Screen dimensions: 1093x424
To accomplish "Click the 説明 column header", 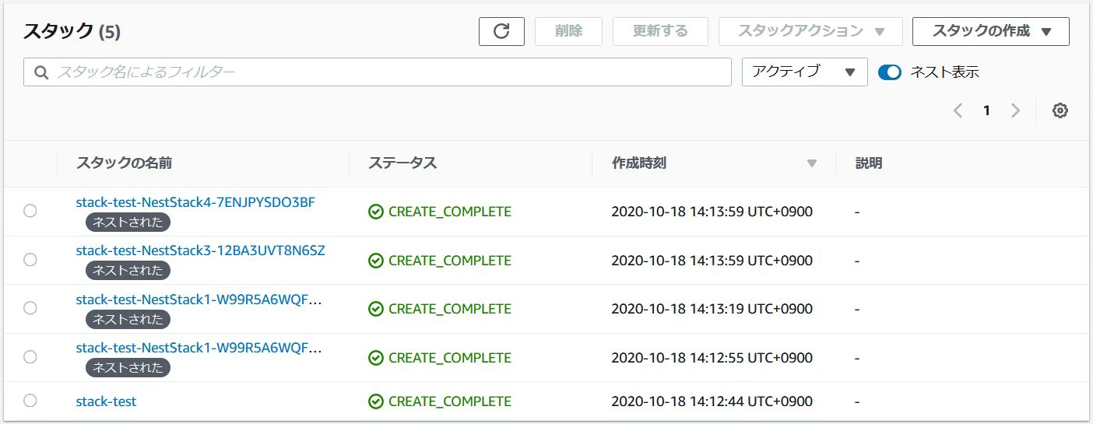I will pyautogui.click(x=869, y=163).
